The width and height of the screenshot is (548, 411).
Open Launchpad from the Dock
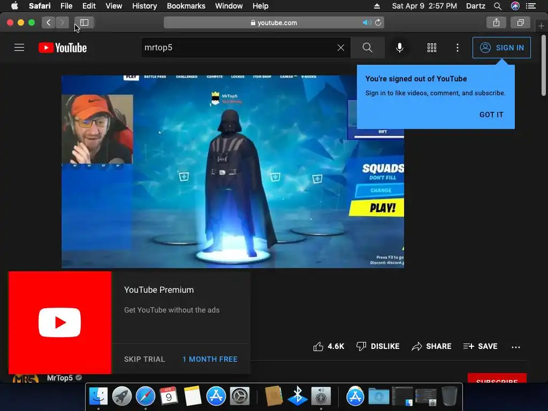[x=121, y=397]
